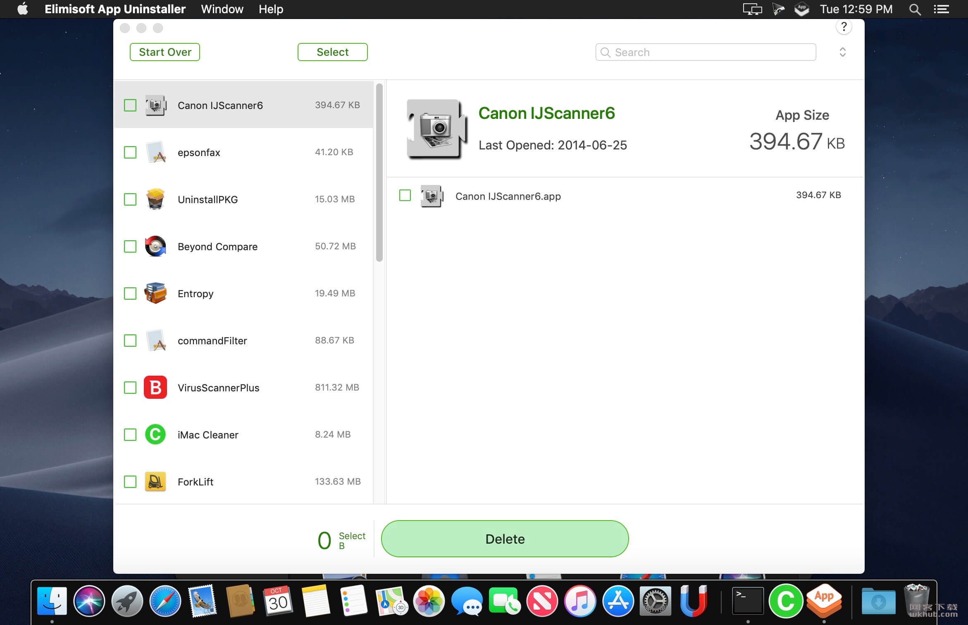968x625 pixels.
Task: Click the commandFilter app icon
Action: click(x=155, y=340)
